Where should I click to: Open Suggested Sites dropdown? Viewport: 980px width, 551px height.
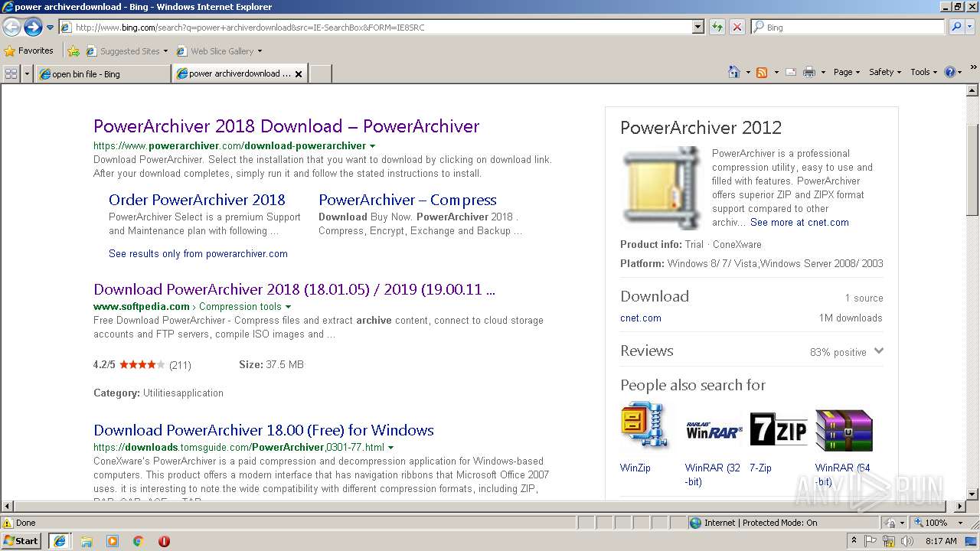tap(127, 51)
